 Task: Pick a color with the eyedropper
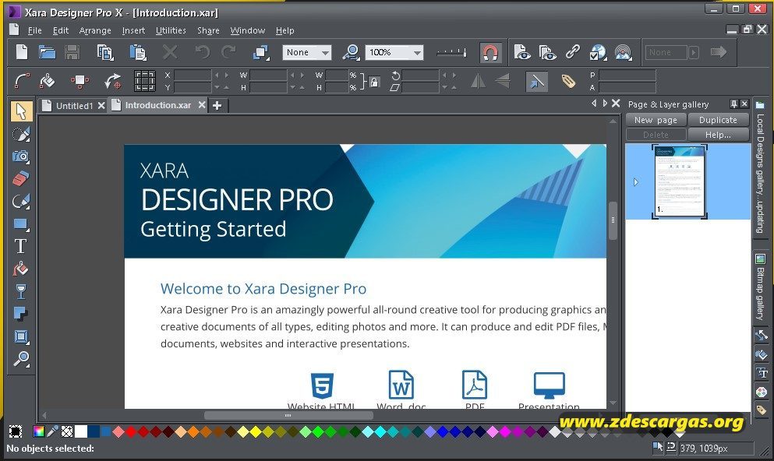point(52,431)
